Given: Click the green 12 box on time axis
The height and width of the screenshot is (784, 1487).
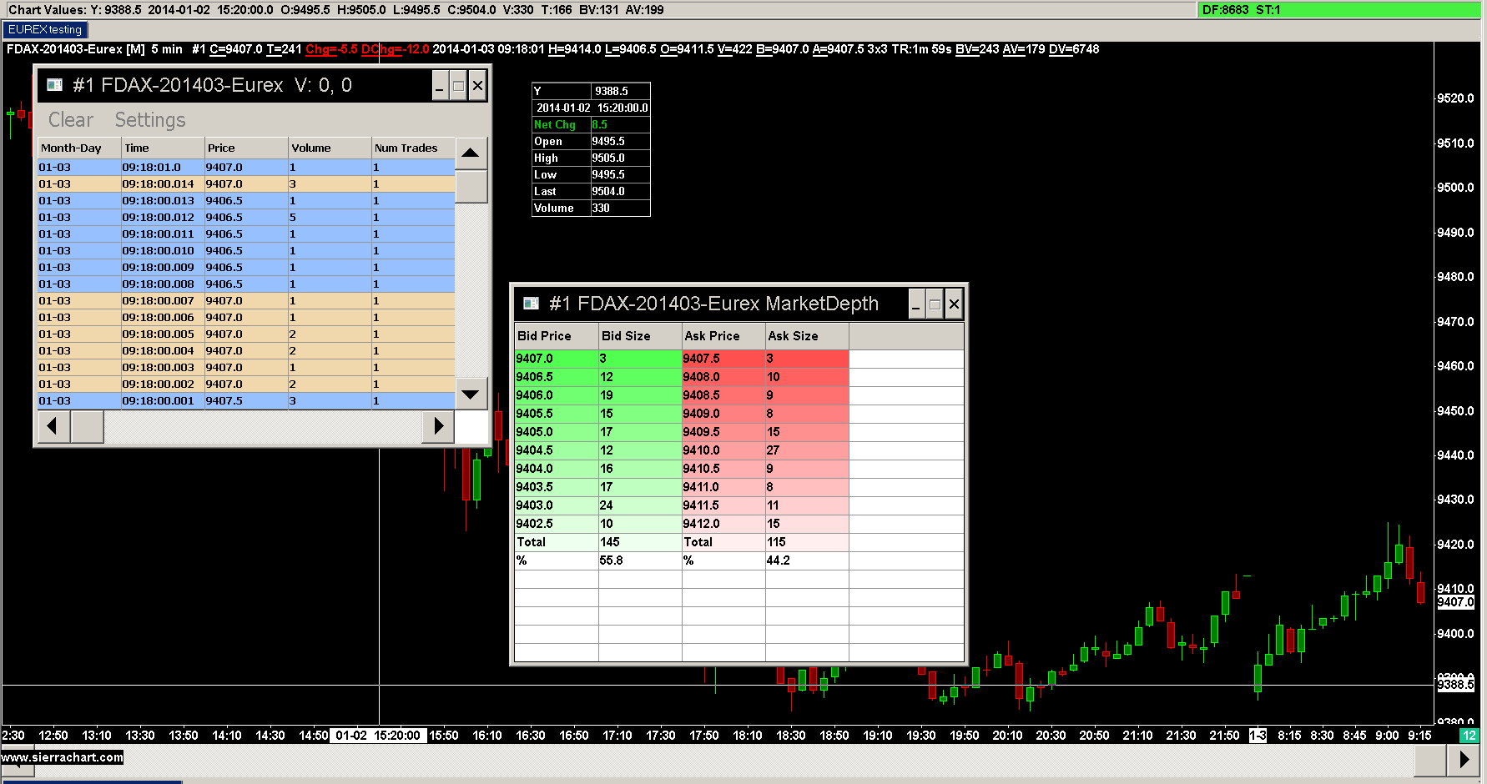Looking at the screenshot, I should tap(1469, 736).
